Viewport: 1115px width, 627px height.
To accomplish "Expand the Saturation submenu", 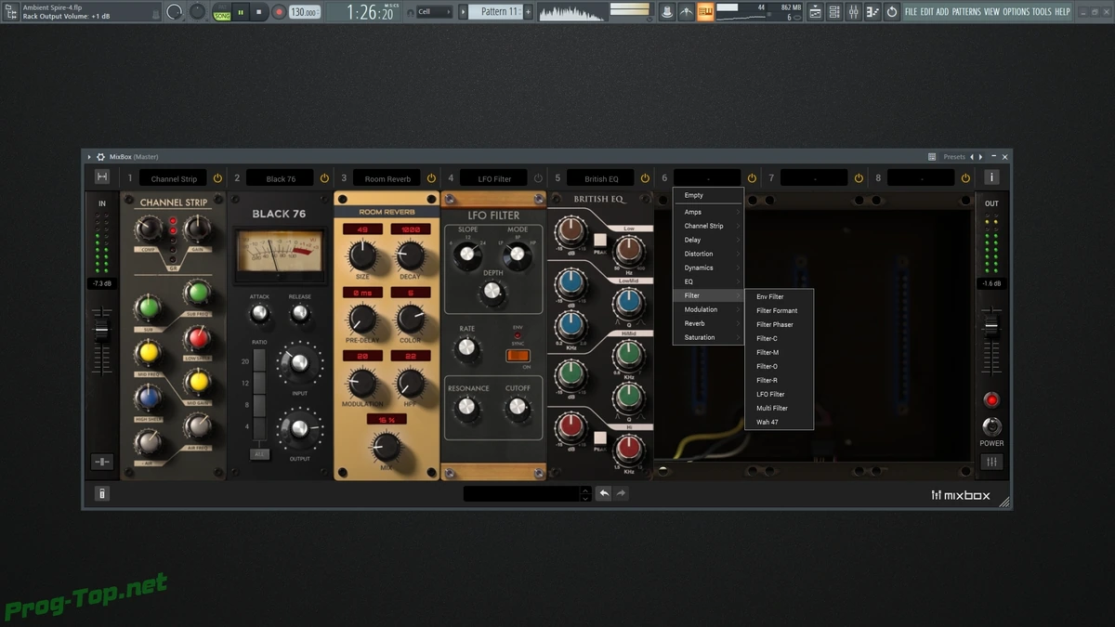I will [708, 337].
